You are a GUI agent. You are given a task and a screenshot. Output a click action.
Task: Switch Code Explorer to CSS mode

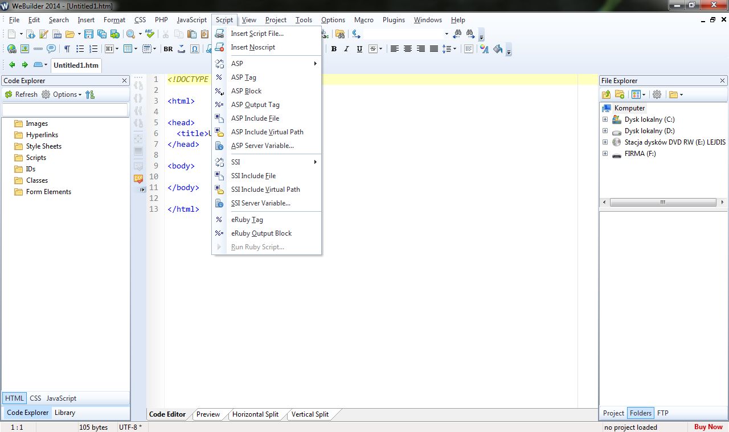(x=35, y=398)
